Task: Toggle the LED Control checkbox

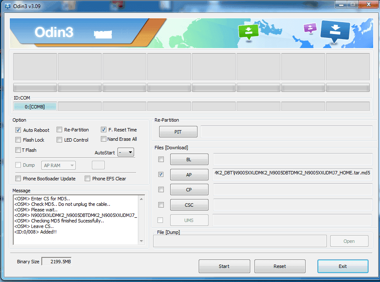Action: 60,140
